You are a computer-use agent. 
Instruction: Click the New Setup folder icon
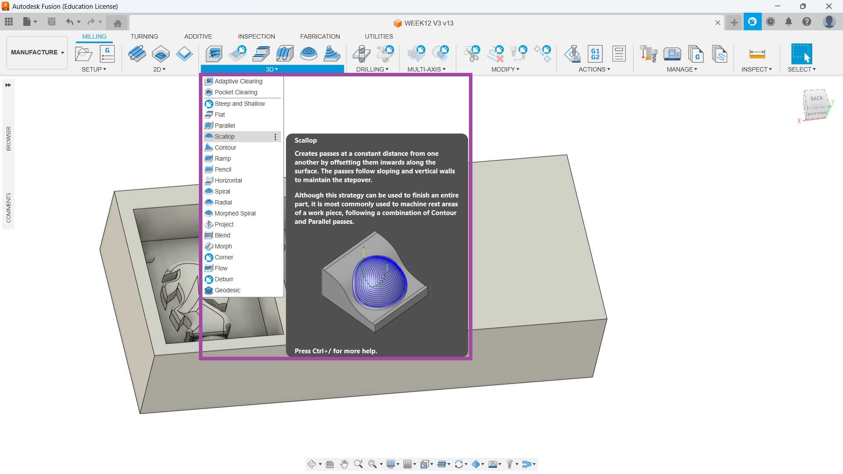(x=83, y=54)
